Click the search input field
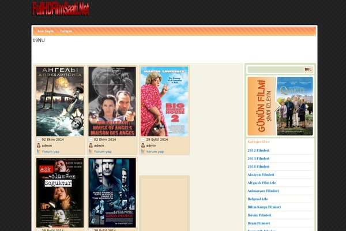This screenshot has height=231, width=346. coord(275,69)
